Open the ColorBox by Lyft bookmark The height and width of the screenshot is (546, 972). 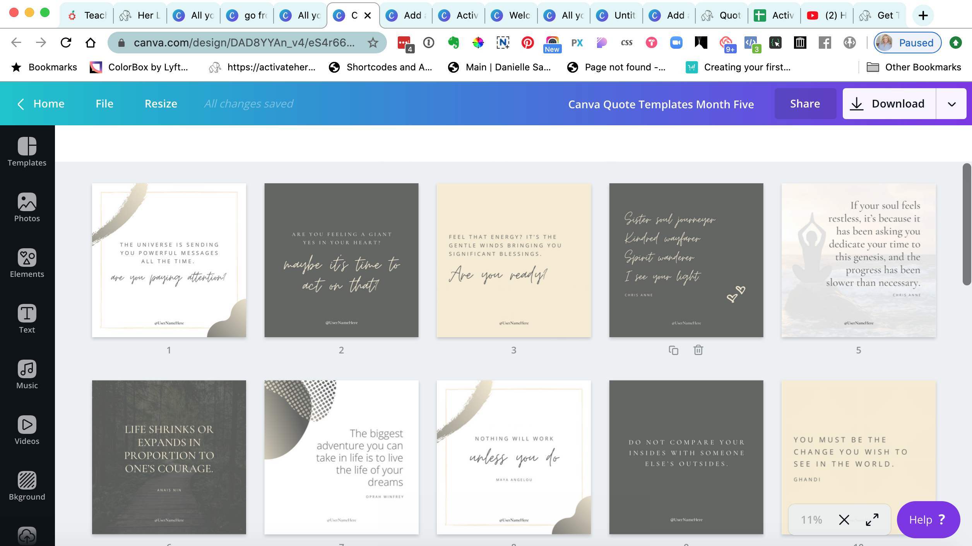point(139,67)
